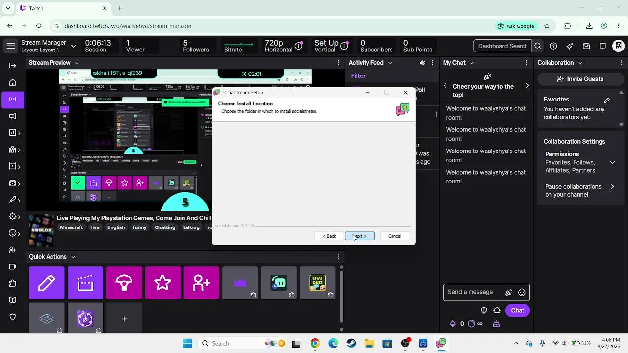The image size is (628, 353).
Task: Open the Twitch dashboard hamburger menu
Action: tap(11, 46)
